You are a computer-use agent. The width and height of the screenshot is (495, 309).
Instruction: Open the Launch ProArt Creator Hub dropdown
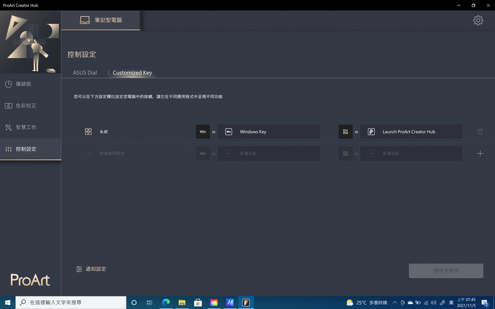pyautogui.click(x=411, y=132)
